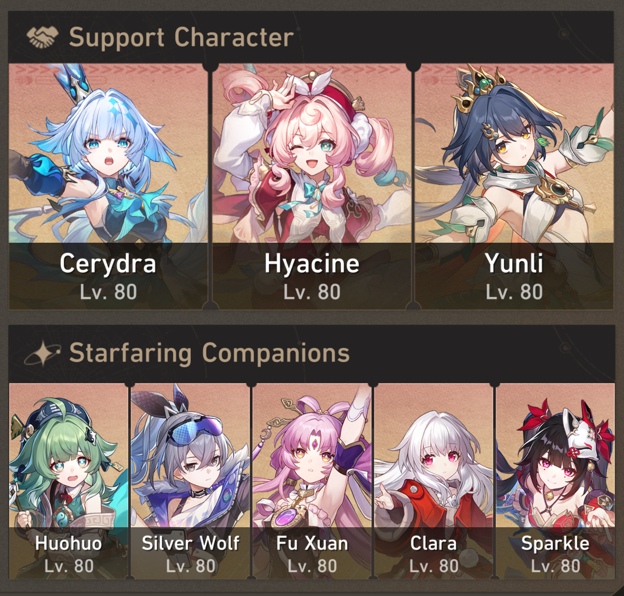Click the Clara name label
624x596 pixels.
point(434,543)
